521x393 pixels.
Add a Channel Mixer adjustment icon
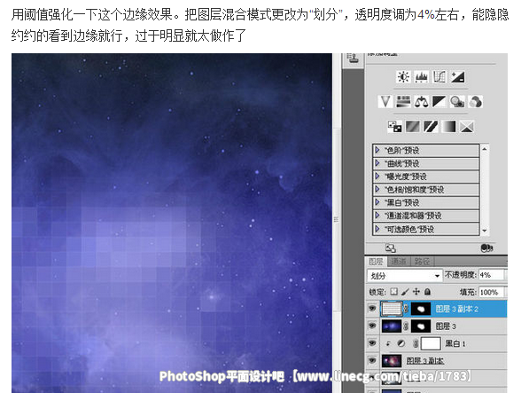coord(476,102)
